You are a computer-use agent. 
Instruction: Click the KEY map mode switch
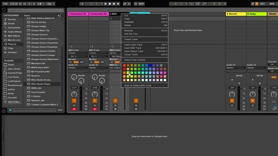click(262, 4)
